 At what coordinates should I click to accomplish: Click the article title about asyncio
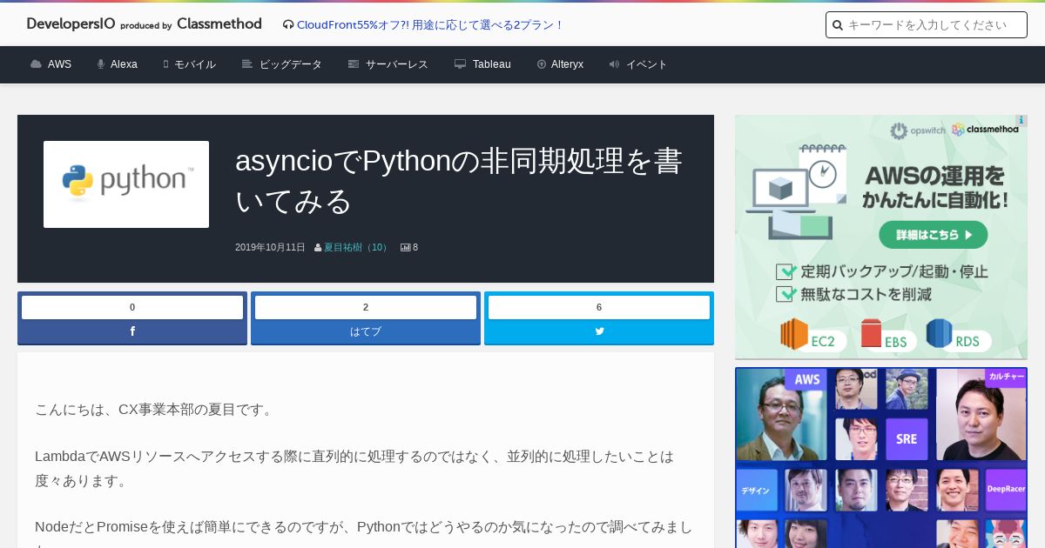(459, 181)
